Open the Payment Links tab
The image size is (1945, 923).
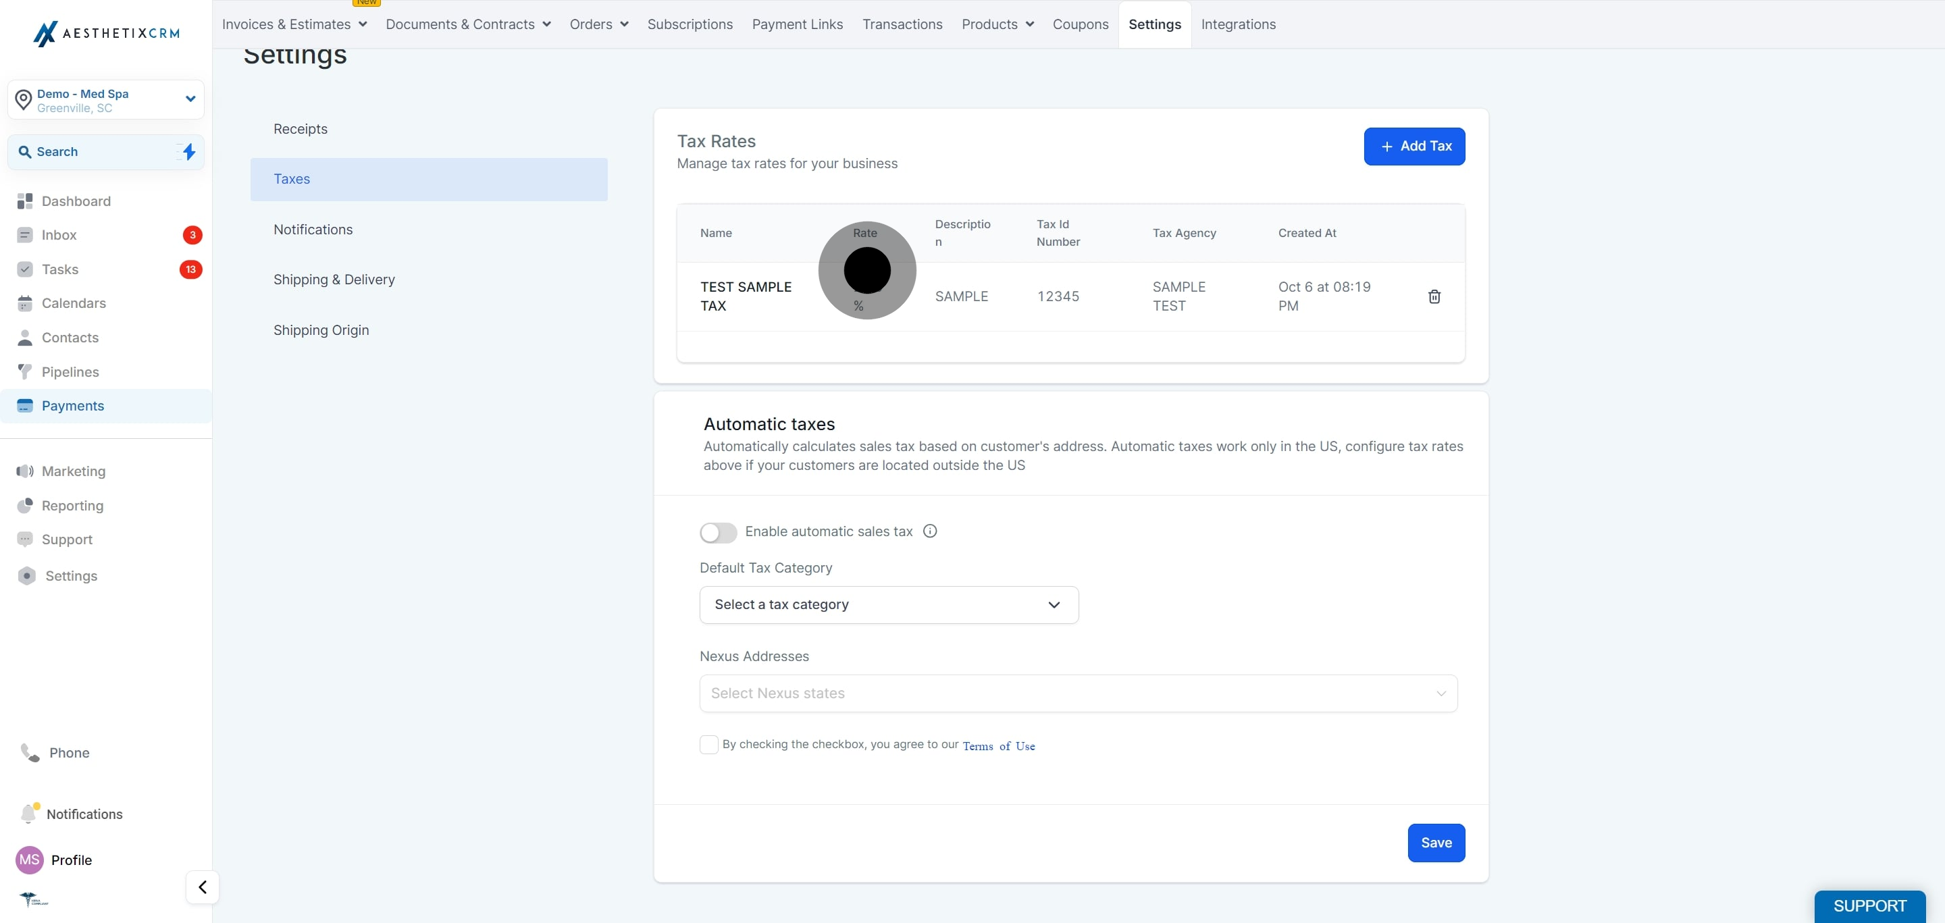pyautogui.click(x=798, y=24)
